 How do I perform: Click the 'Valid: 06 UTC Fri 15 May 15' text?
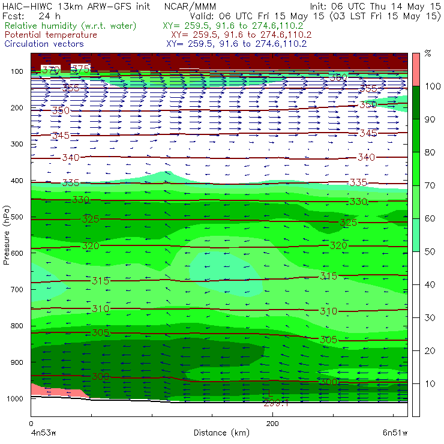click(257, 16)
